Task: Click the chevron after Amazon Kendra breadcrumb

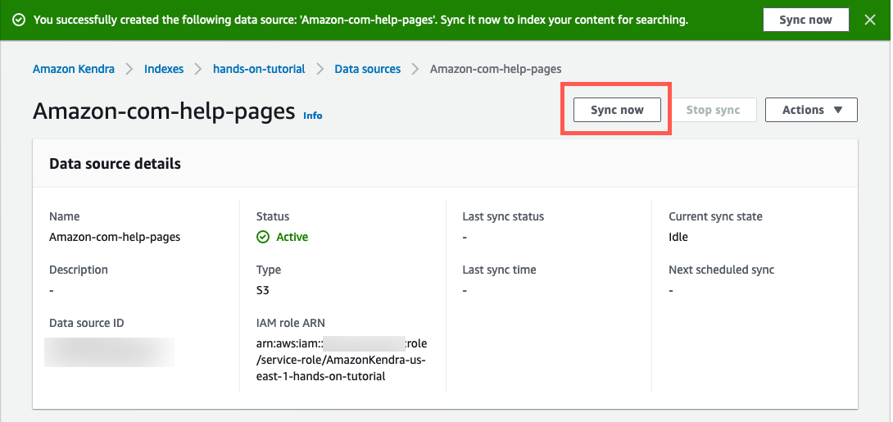Action: (x=129, y=69)
